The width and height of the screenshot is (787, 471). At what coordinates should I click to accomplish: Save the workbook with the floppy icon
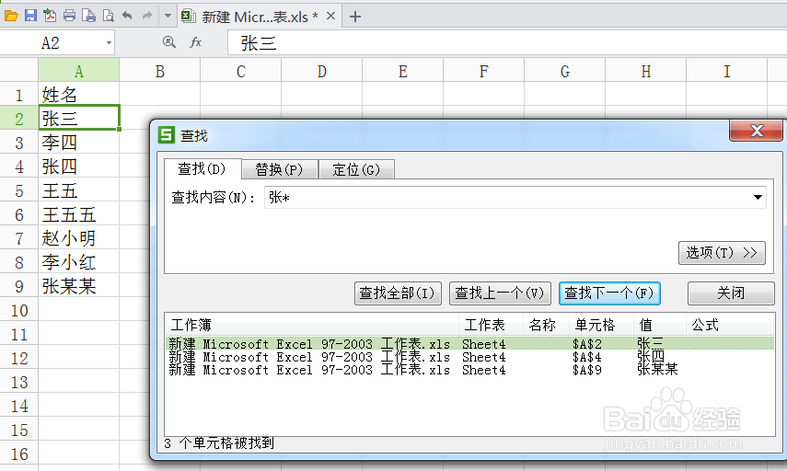pyautogui.click(x=30, y=16)
